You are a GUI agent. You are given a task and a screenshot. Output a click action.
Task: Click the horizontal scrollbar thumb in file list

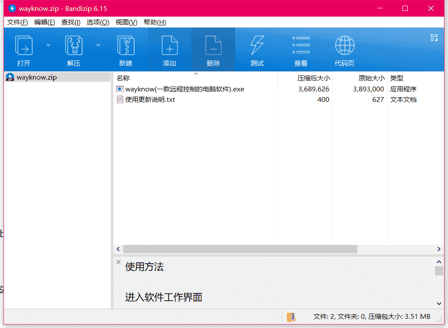tap(240, 249)
